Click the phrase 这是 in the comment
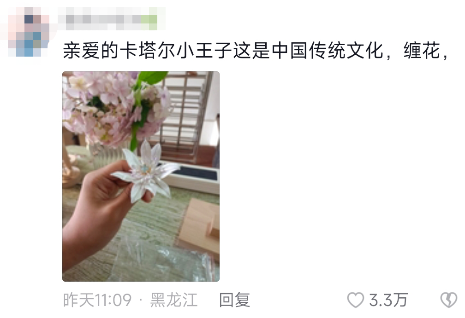 (252, 51)
